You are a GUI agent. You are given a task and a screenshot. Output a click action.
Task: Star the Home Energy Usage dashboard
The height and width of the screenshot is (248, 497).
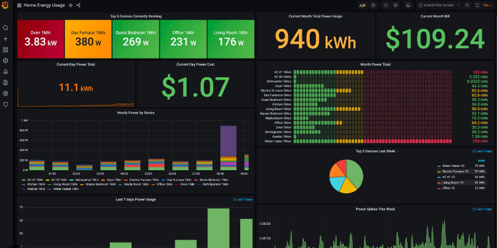pyautogui.click(x=71, y=5)
